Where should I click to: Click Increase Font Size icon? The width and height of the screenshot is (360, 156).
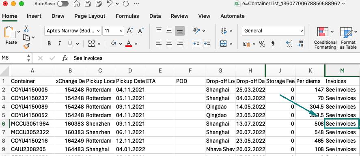(130, 30)
